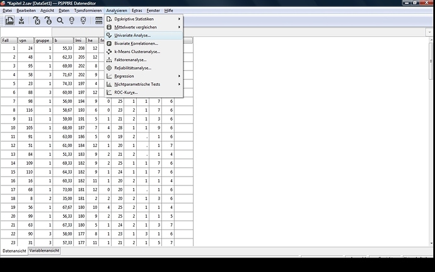Expand the Deskriptive Statistiken submenu
Image resolution: width=435 pixels, height=272 pixels.
coord(144,19)
